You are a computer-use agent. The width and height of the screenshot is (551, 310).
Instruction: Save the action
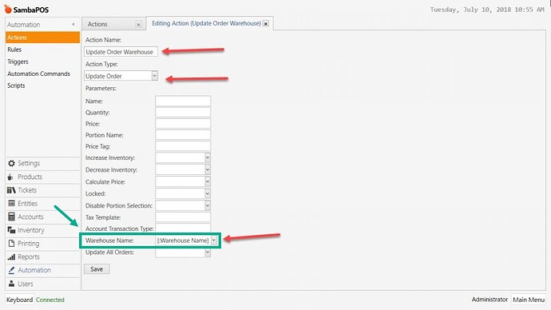[x=97, y=269]
